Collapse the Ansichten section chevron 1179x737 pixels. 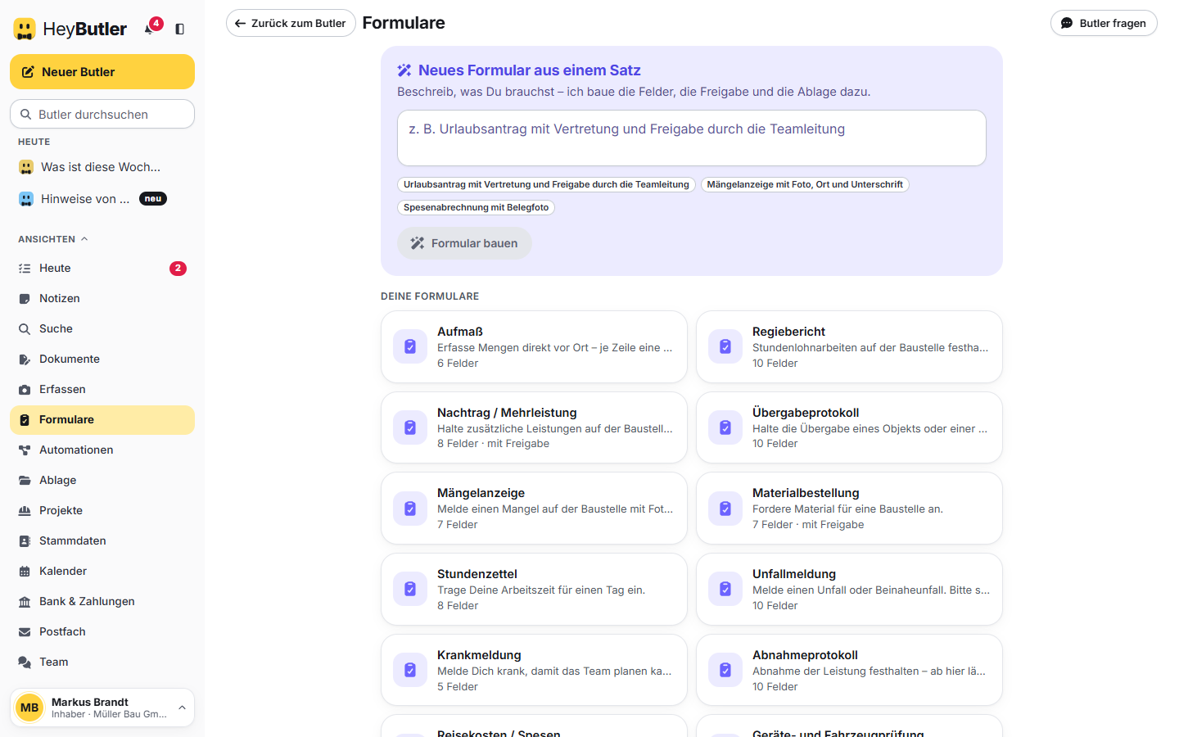click(x=84, y=239)
